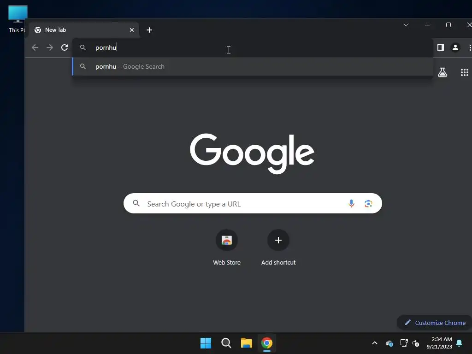Viewport: 472px width, 354px height.
Task: Open the Google apps grid
Action: [x=465, y=72]
